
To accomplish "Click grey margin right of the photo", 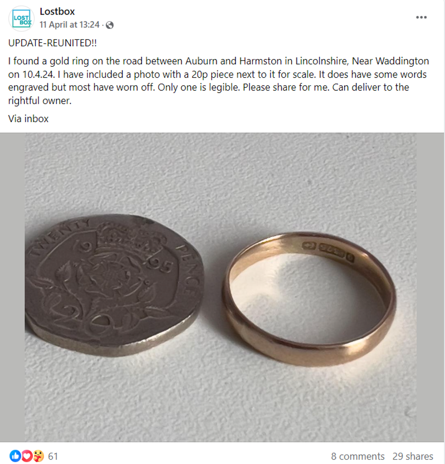I will coord(430,287).
